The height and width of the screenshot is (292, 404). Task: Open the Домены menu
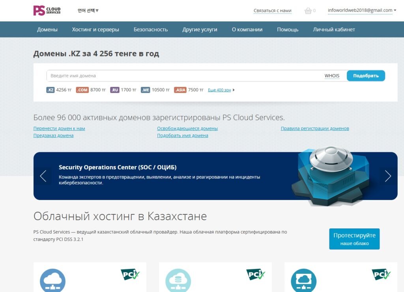click(x=47, y=30)
